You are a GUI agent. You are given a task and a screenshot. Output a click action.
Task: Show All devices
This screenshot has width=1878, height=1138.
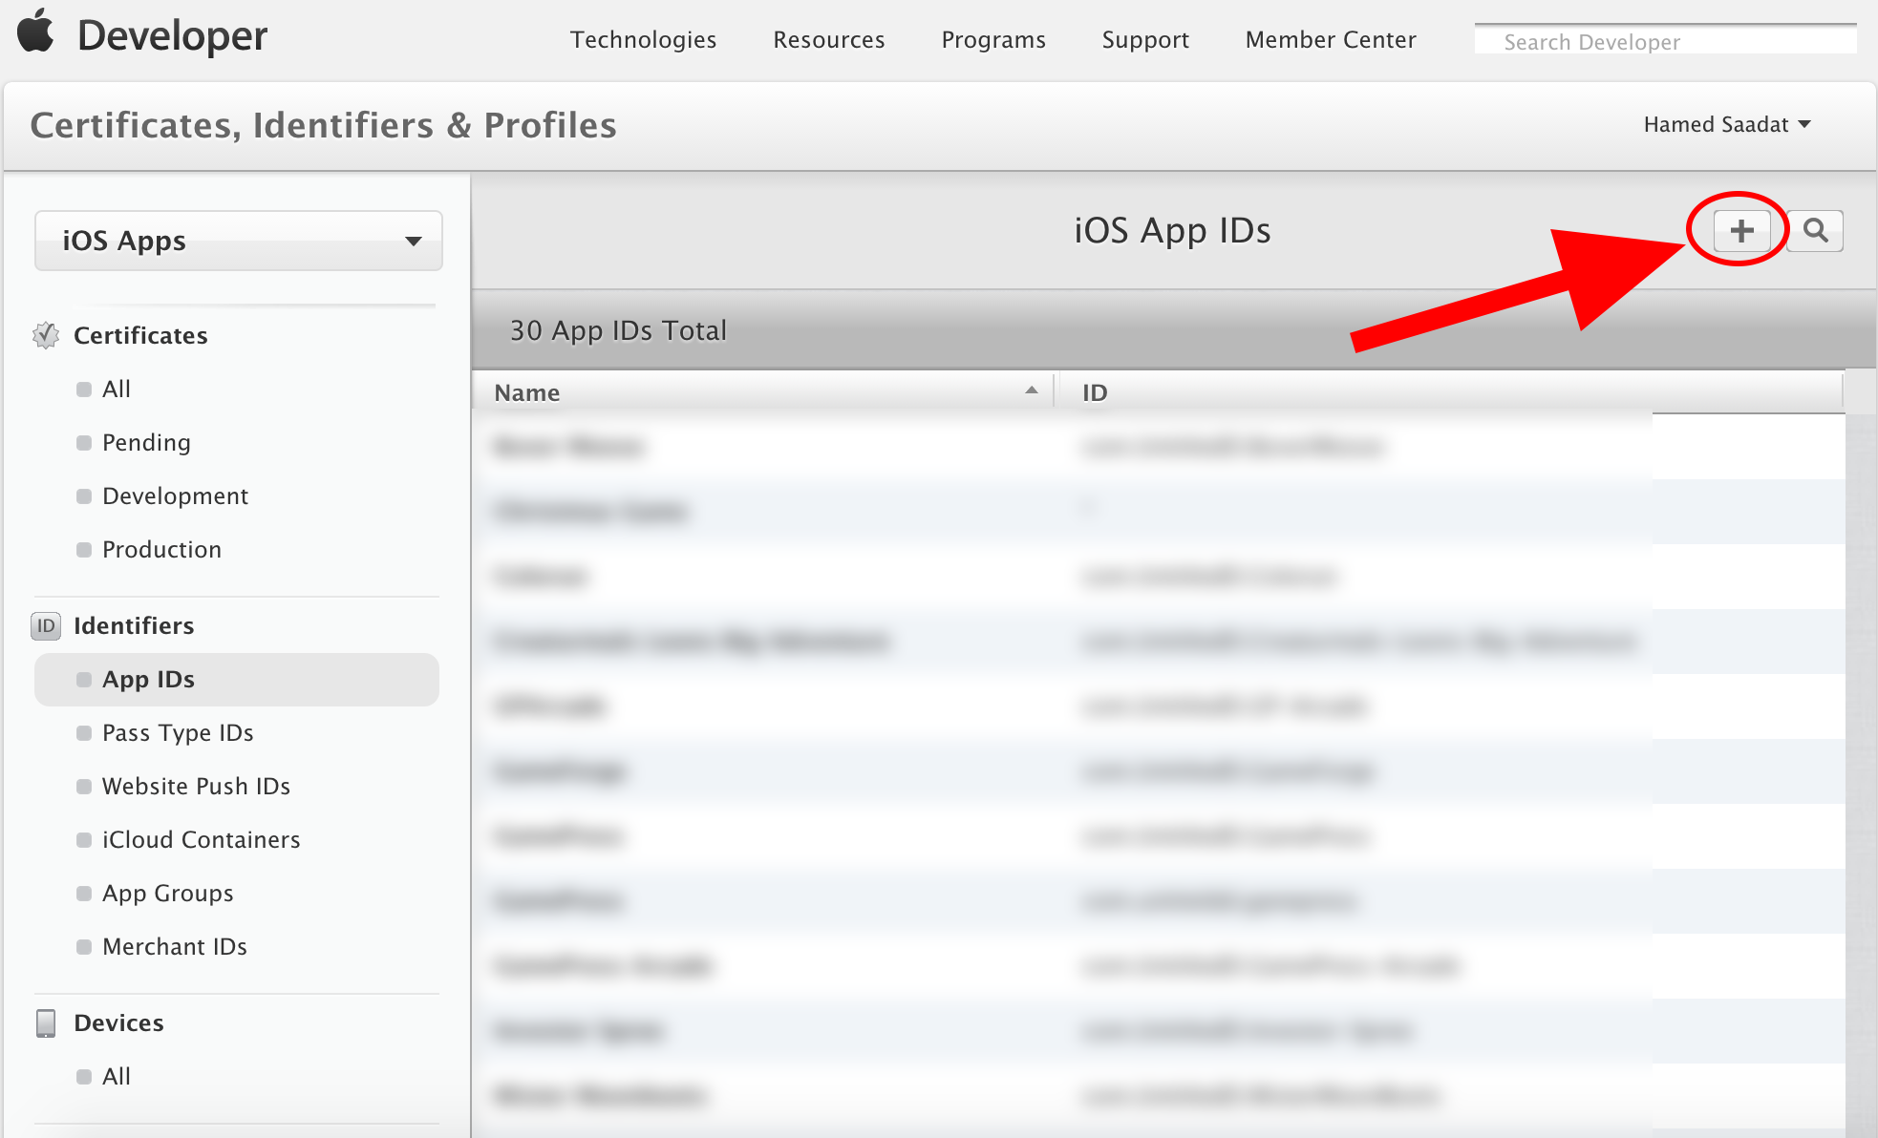coord(117,1077)
